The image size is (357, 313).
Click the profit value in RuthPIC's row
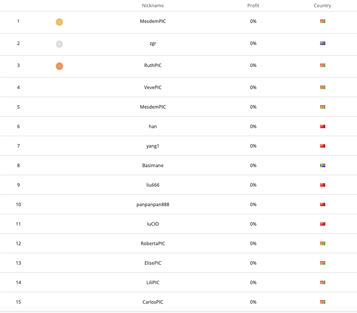(253, 65)
